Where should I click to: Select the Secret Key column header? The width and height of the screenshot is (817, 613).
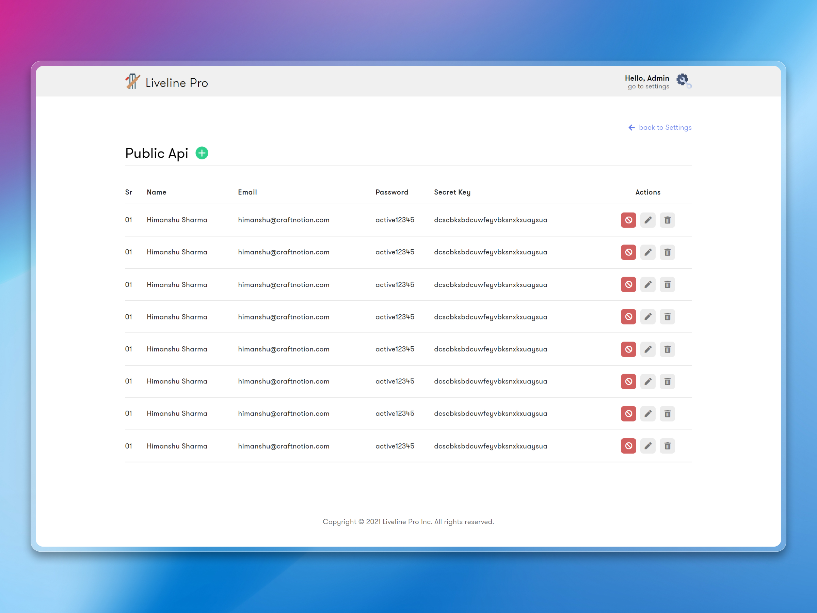(452, 192)
